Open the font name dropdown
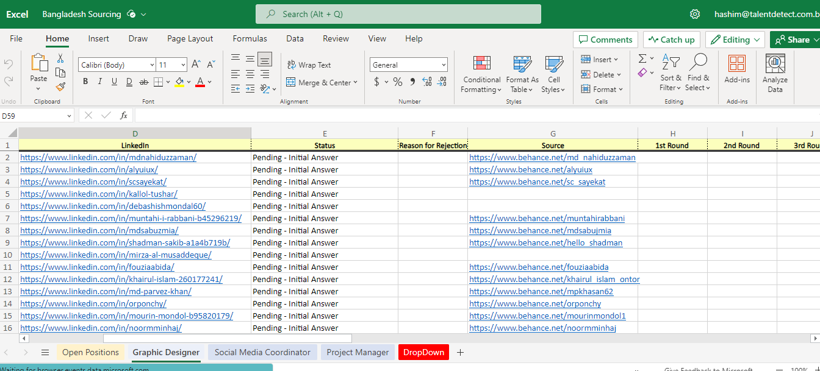Image resolution: width=820 pixels, height=371 pixels. [151, 65]
